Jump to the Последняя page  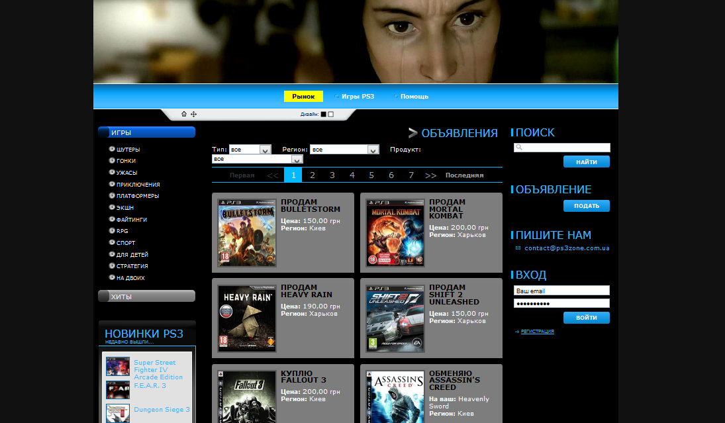point(464,175)
